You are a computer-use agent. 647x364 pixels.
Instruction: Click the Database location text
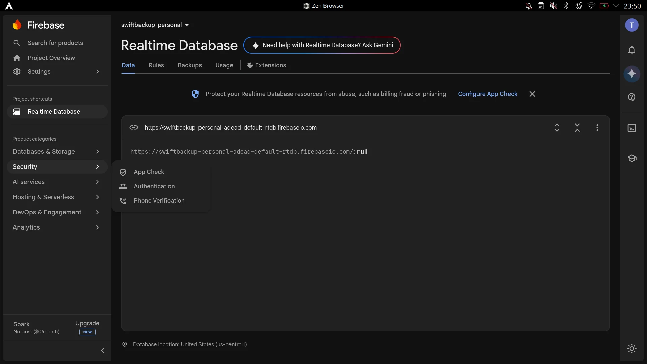point(190,344)
